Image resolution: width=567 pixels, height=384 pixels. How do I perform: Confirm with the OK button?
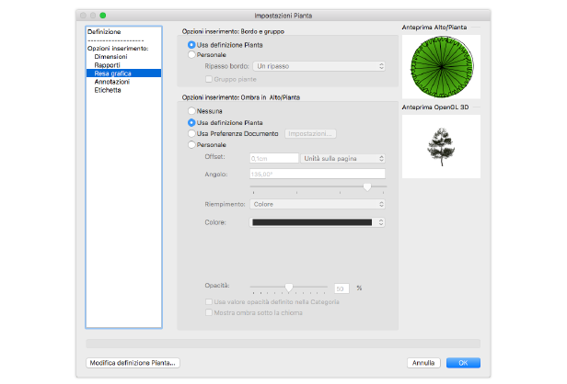pyautogui.click(x=463, y=363)
